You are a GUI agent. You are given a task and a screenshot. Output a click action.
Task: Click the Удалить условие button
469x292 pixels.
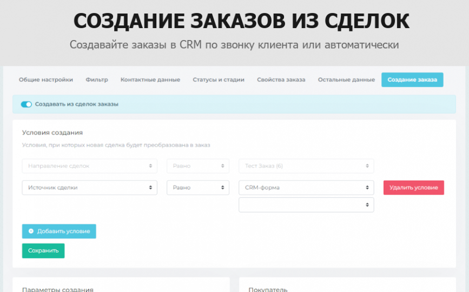[x=414, y=188]
